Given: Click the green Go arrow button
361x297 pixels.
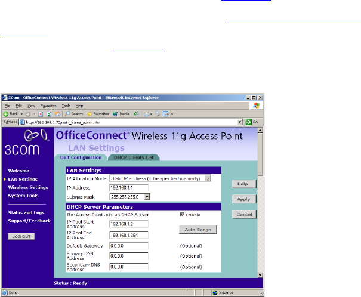Looking at the screenshot, I should coord(248,122).
